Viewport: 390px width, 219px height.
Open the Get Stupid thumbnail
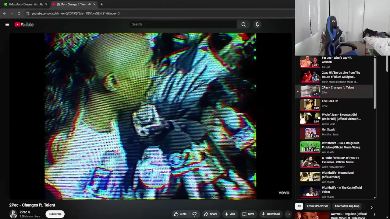310,133
